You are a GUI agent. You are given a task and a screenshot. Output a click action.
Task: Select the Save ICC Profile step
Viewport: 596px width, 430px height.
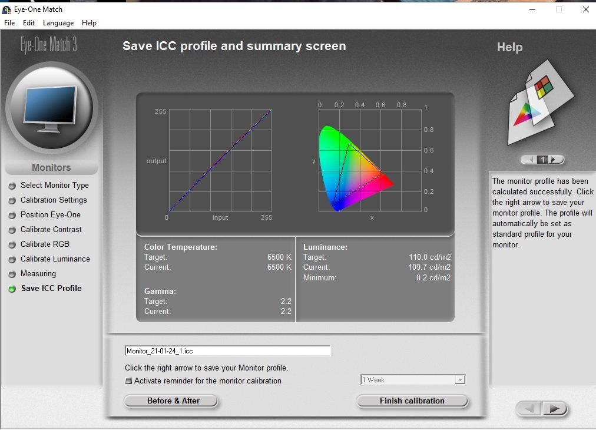tap(51, 288)
